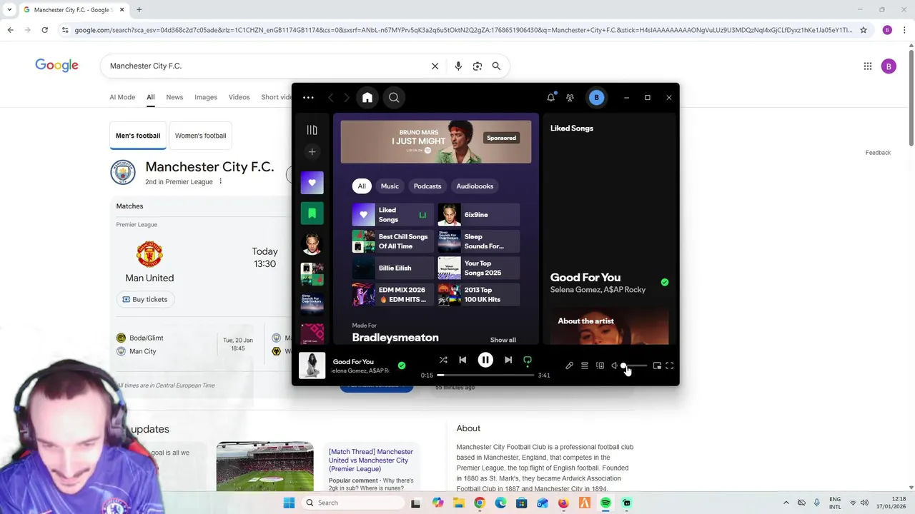This screenshot has height=514, width=915.
Task: Search by voice in Google
Action: (x=458, y=66)
